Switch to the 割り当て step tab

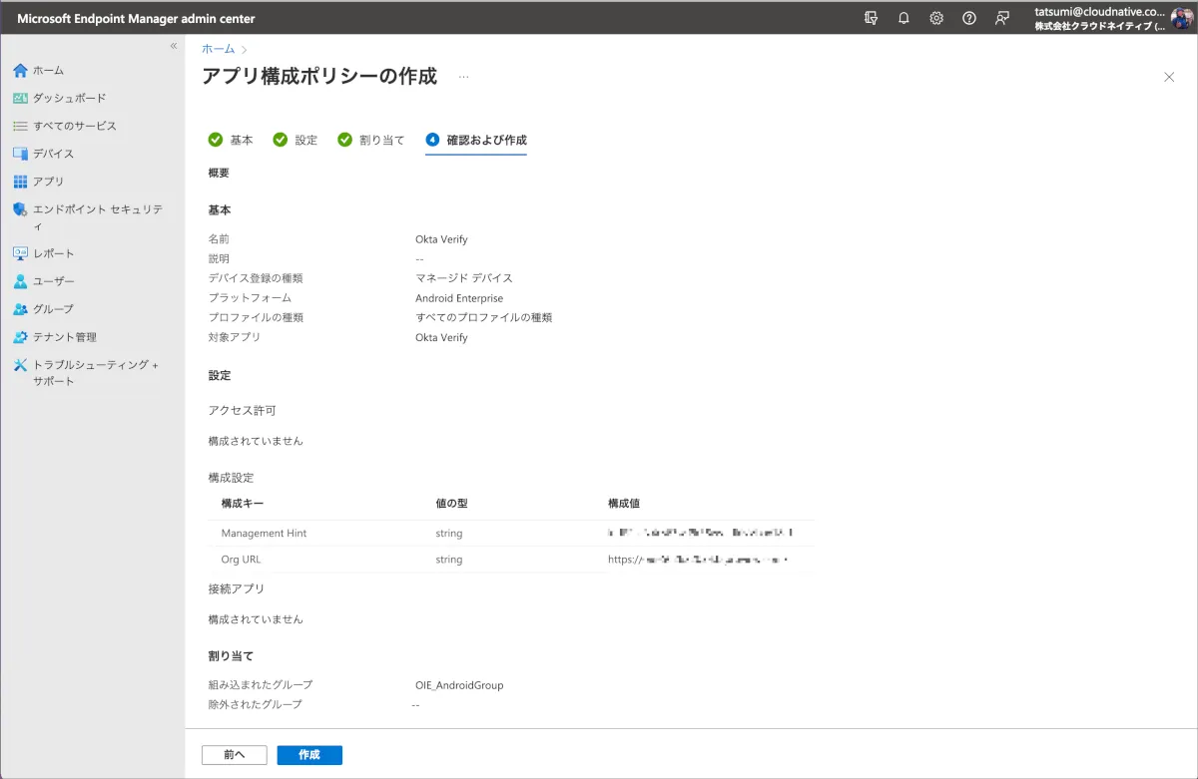(x=371, y=141)
